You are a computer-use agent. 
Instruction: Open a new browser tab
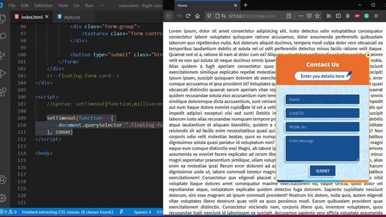coord(245,5)
